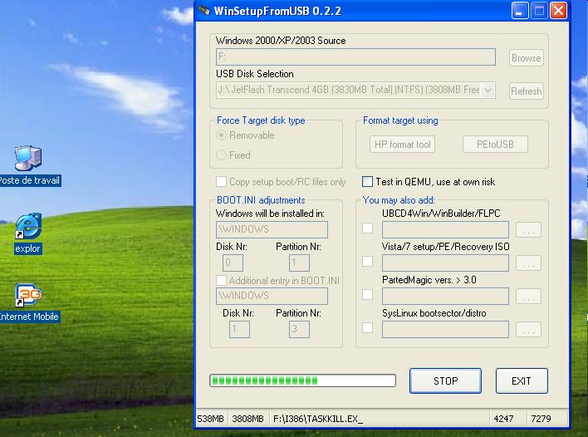This screenshot has width=588, height=437.
Task: Click F:\I386\TASKKILL.EX_ status text
Action: pyautogui.click(x=318, y=419)
